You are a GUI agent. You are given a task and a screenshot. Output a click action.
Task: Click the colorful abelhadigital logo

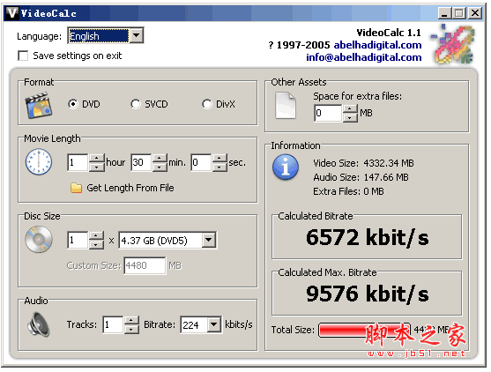point(453,44)
